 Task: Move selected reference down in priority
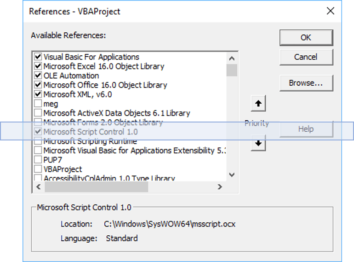click(x=258, y=144)
